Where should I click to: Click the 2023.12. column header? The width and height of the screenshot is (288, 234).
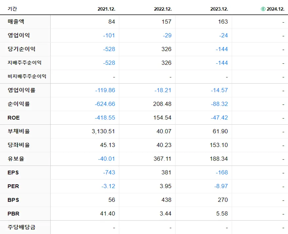pos(219,9)
